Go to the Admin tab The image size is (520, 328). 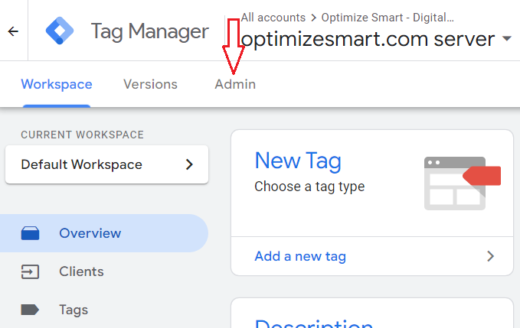[235, 84]
